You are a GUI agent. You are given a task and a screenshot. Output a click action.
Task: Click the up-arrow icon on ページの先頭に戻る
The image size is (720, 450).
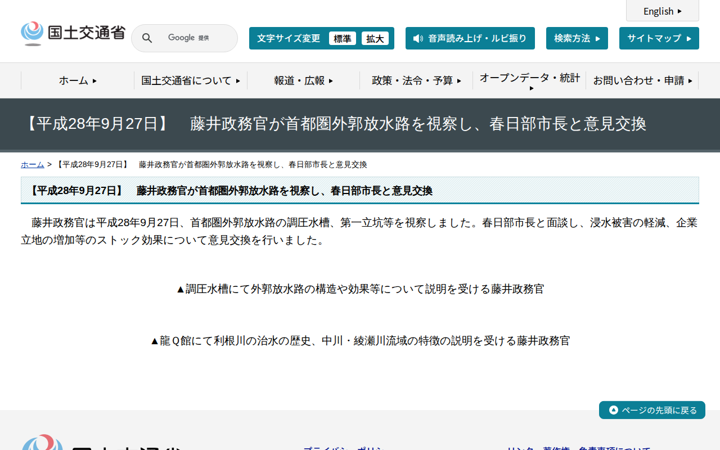[613, 410]
